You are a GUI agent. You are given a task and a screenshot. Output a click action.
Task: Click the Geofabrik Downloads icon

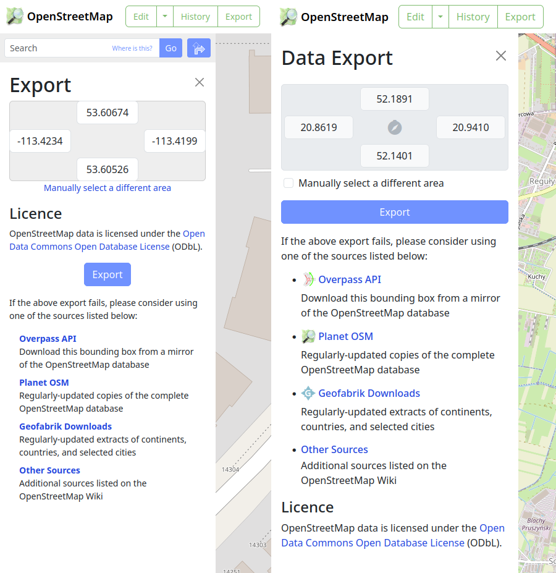(x=308, y=393)
